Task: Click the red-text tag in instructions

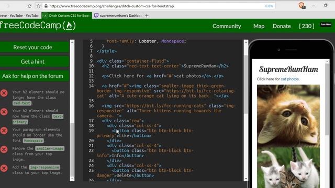Action: point(22,103)
